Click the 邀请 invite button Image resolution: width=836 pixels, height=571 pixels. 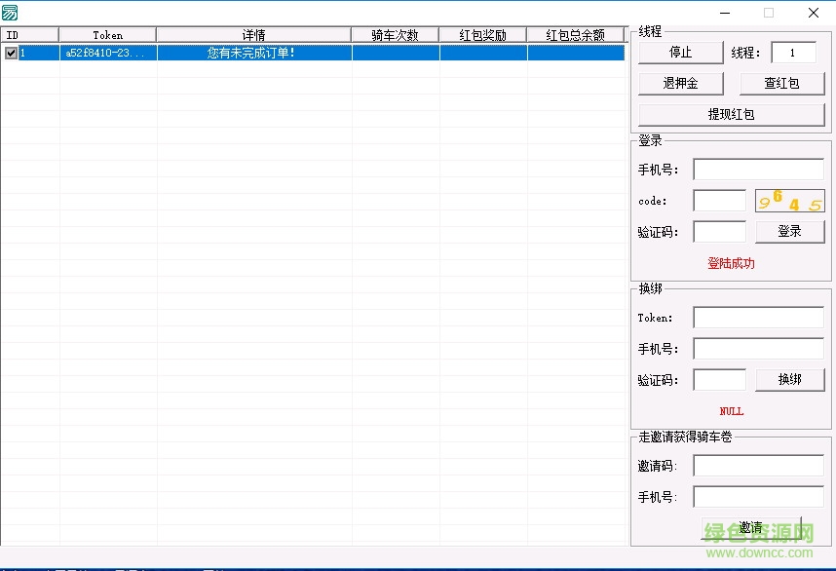coord(750,527)
